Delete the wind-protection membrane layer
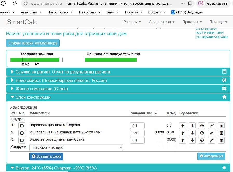This screenshot has width=233, height=172. point(221,140)
